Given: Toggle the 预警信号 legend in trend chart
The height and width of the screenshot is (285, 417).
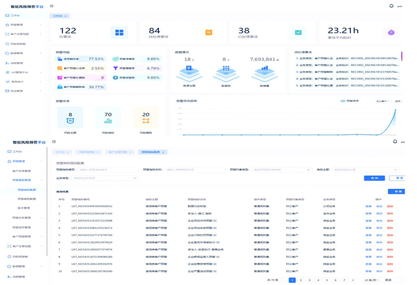Looking at the screenshot, I should [x=350, y=101].
